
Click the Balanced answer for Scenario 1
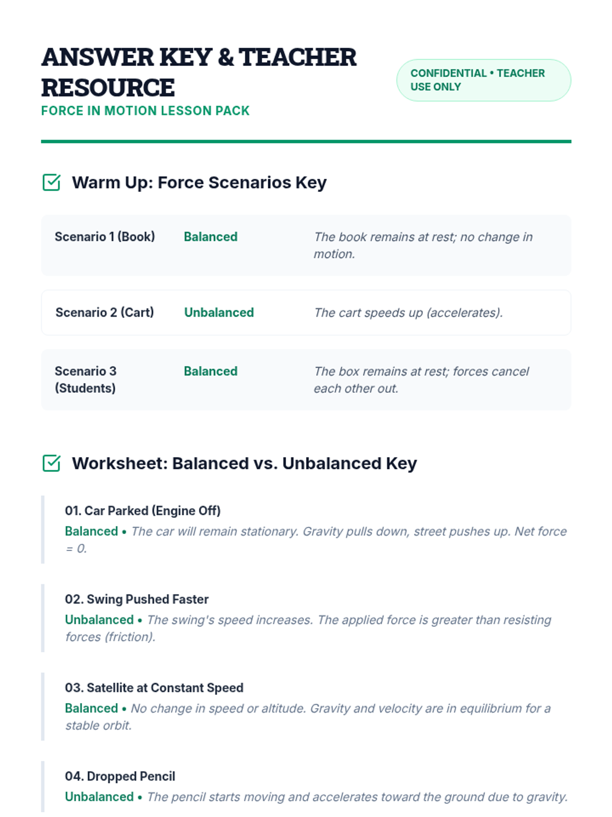click(x=211, y=237)
